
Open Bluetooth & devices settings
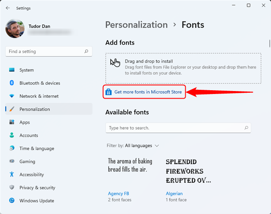coord(49,83)
